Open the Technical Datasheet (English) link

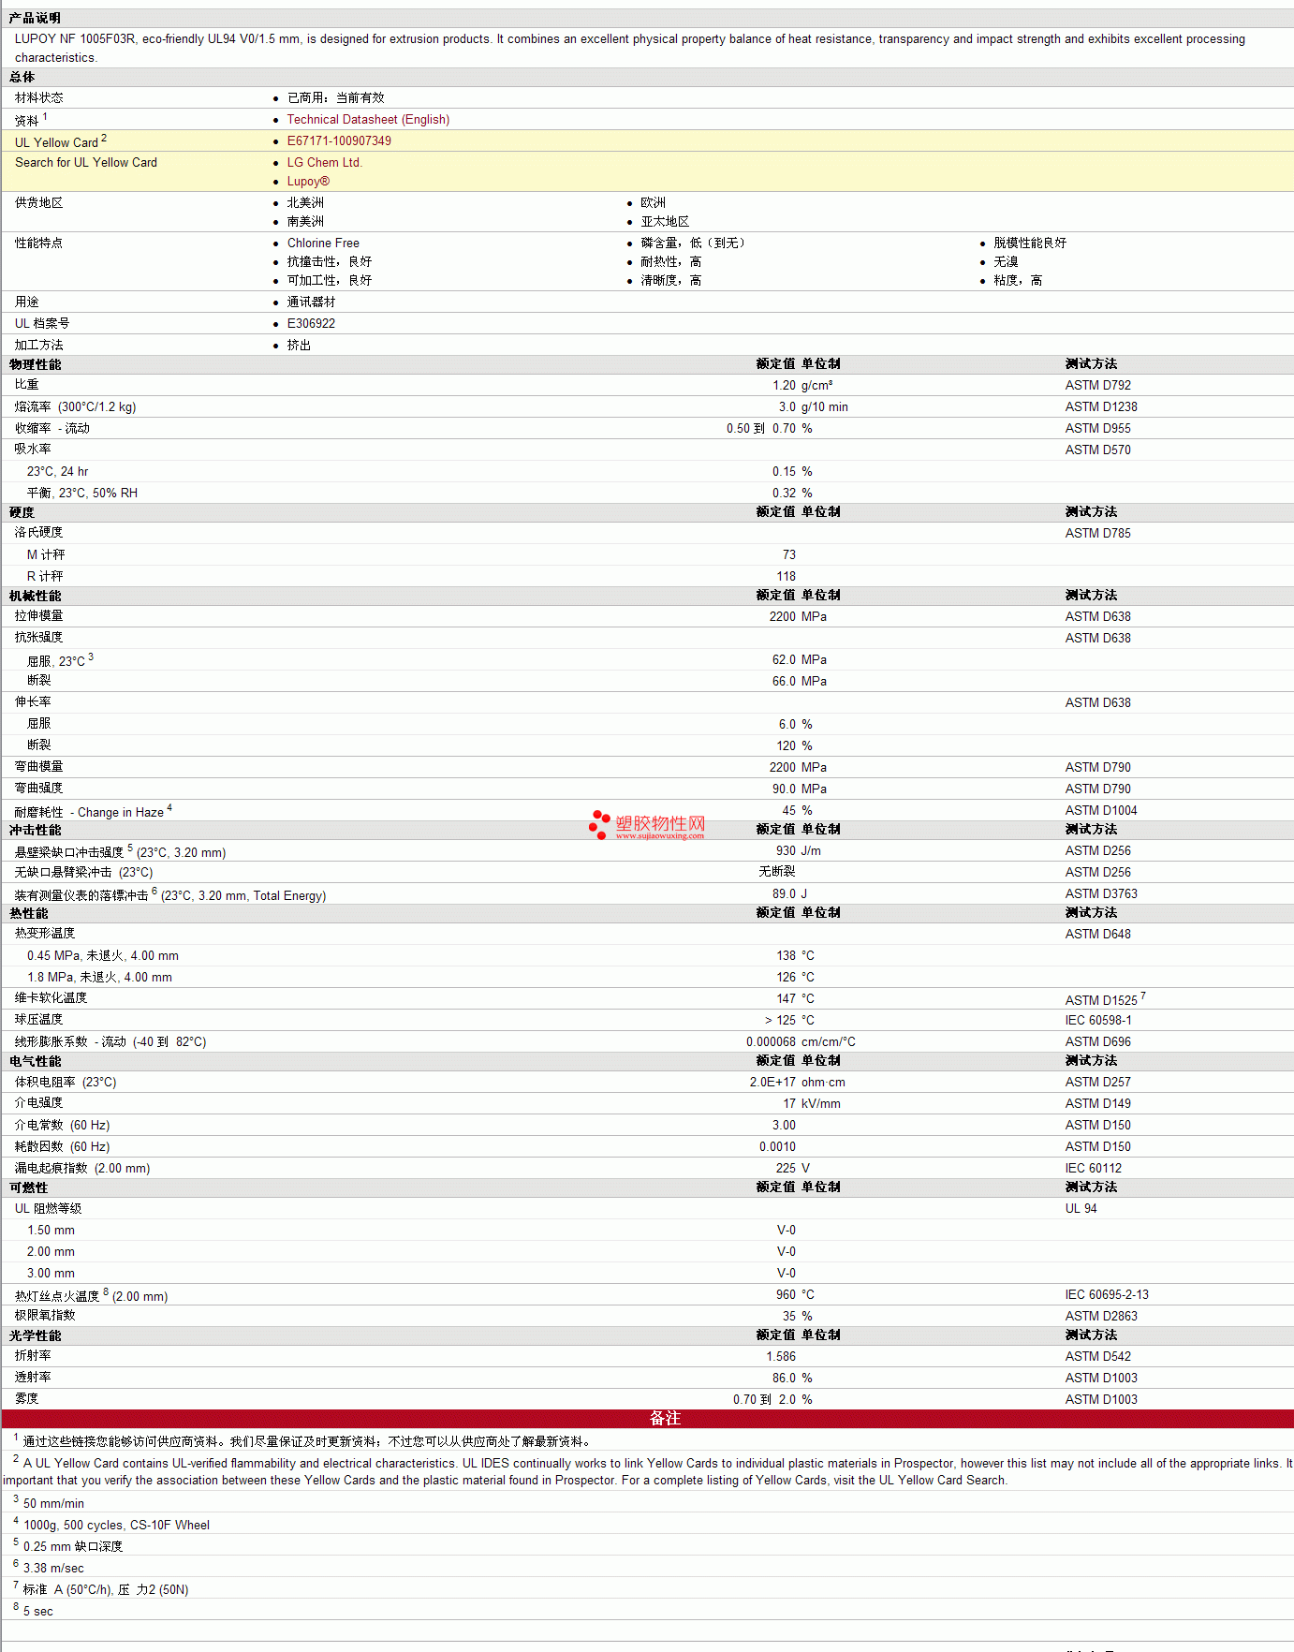pyautogui.click(x=368, y=120)
